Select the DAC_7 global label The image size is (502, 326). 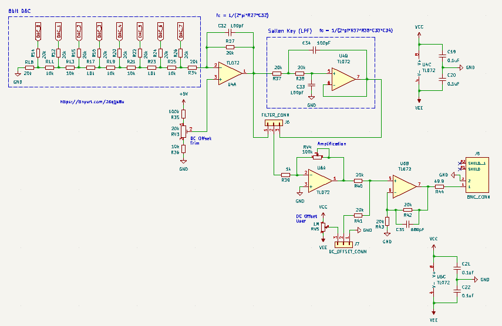point(181,31)
